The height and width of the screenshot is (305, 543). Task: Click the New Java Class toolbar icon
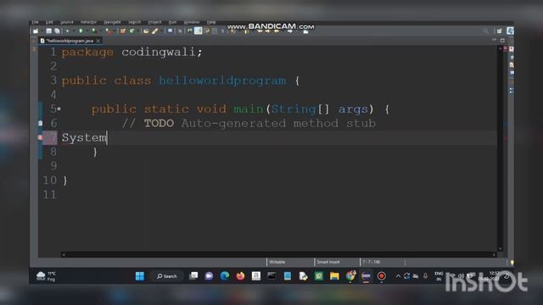132,31
